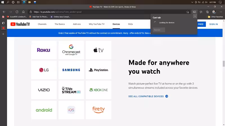Open iLovePDF bookmark
The width and height of the screenshot is (225, 126).
pos(17,17)
